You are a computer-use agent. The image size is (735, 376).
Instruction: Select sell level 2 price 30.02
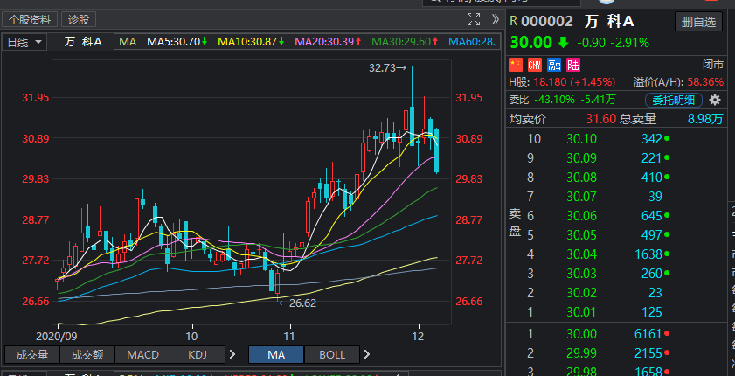click(x=582, y=293)
